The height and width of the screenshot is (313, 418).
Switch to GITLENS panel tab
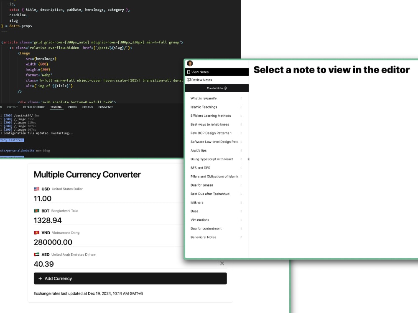tap(88, 107)
